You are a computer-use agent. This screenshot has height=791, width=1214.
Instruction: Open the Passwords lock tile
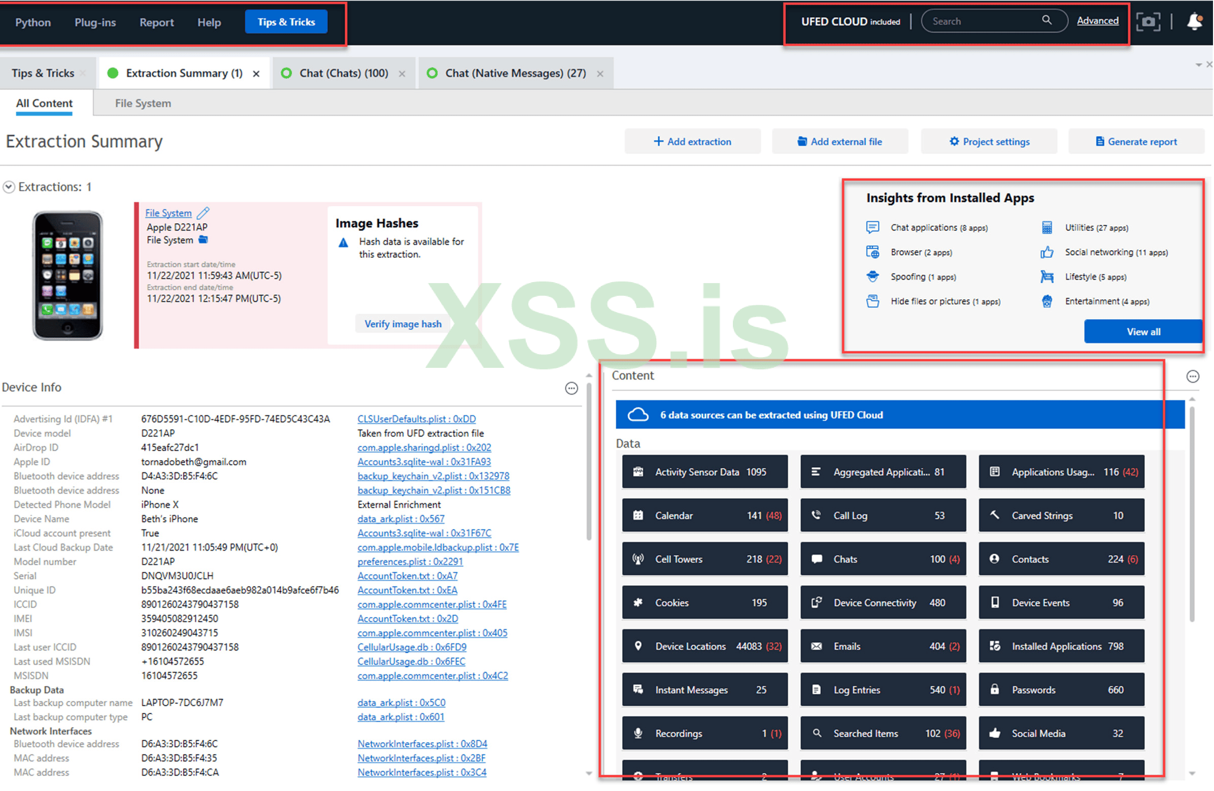pyautogui.click(x=1061, y=690)
